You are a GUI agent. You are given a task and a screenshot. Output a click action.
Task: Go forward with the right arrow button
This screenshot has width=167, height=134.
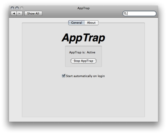tap(20, 14)
